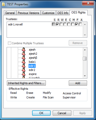Tick the Combine Multiple Trustees checkbox
Viewport: 96px width, 120px height.
click(x=9, y=43)
